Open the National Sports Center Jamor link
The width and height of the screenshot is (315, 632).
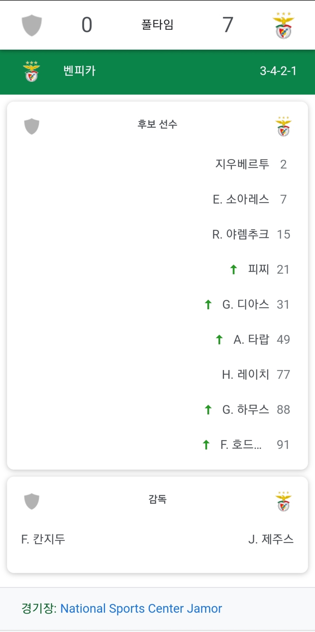tap(141, 609)
